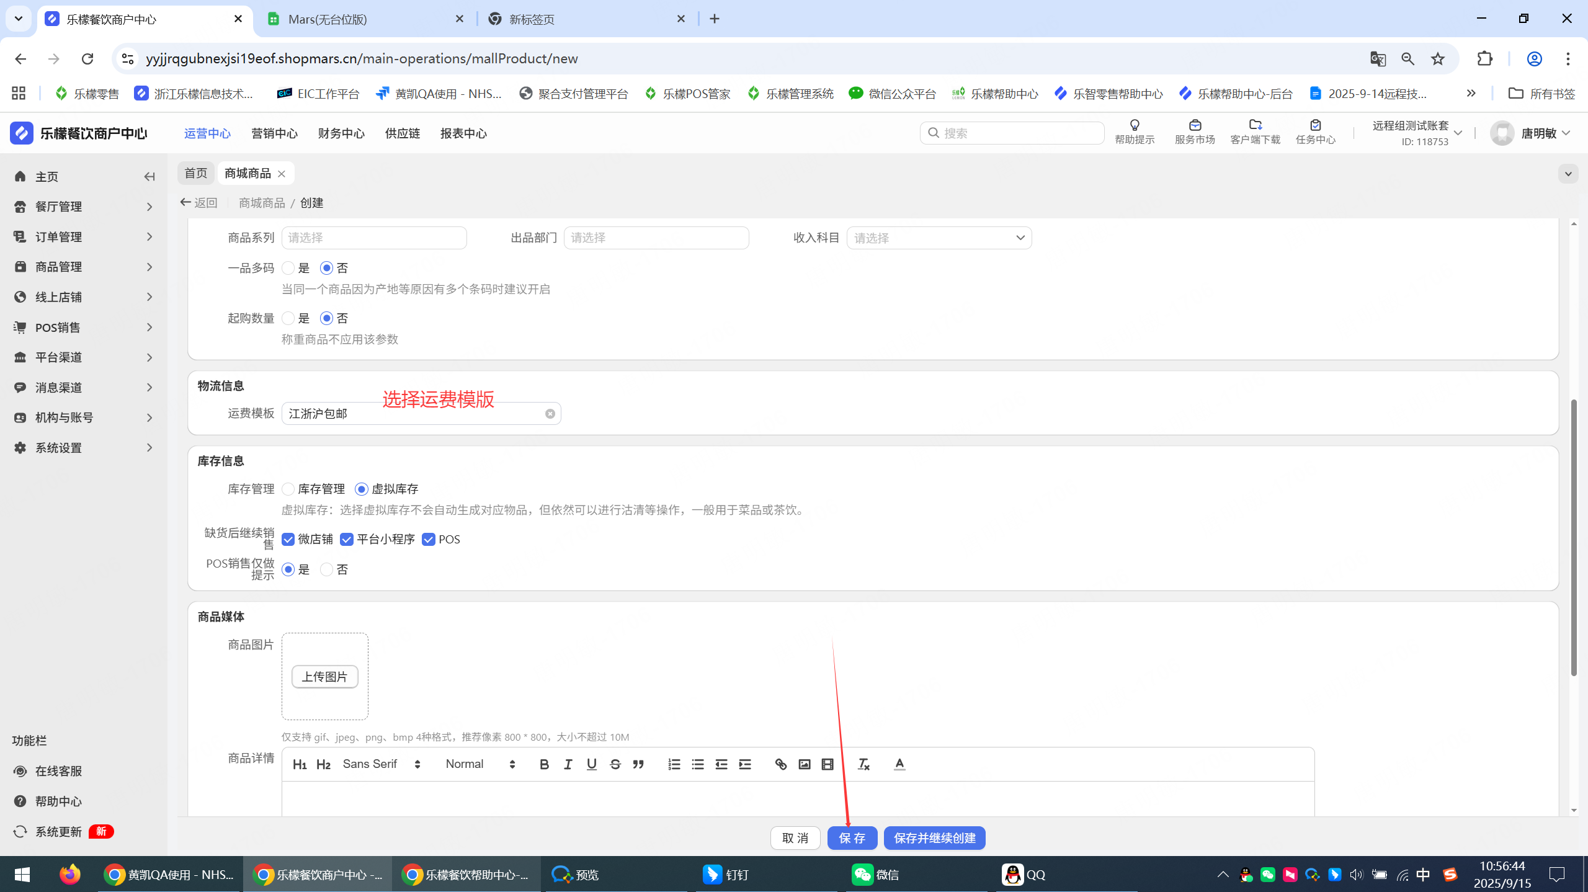The height and width of the screenshot is (892, 1588).
Task: Expand 线上店铺 in the sidebar
Action: click(84, 297)
